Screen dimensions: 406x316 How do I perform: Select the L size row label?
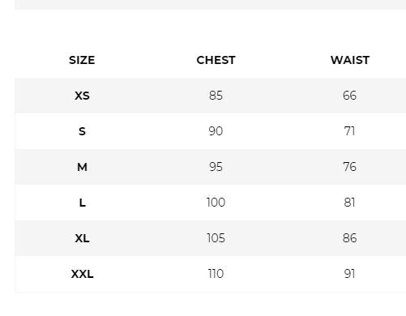tap(82, 203)
